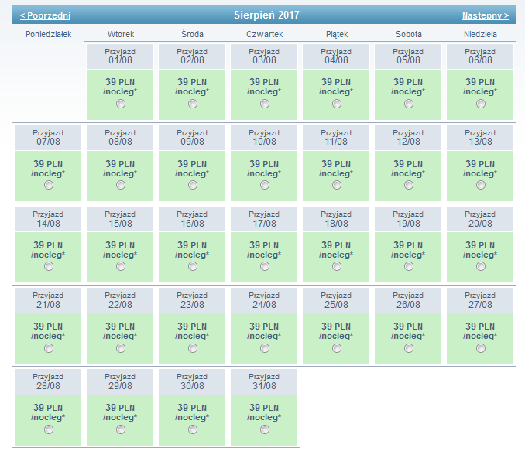Click the Poniedziałek column header

tap(49, 34)
